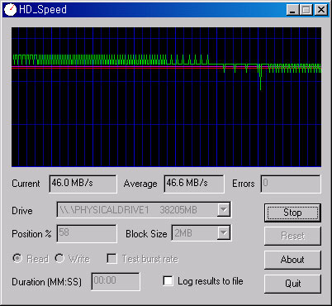Click the Duration field showing 00:00
The width and height of the screenshot is (332, 306).
click(x=116, y=281)
